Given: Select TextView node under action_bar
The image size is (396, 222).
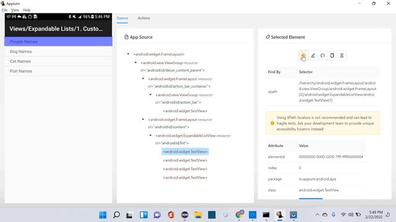Looking at the screenshot, I should (185, 111).
